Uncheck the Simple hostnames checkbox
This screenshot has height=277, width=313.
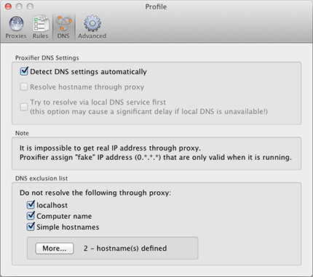click(31, 226)
